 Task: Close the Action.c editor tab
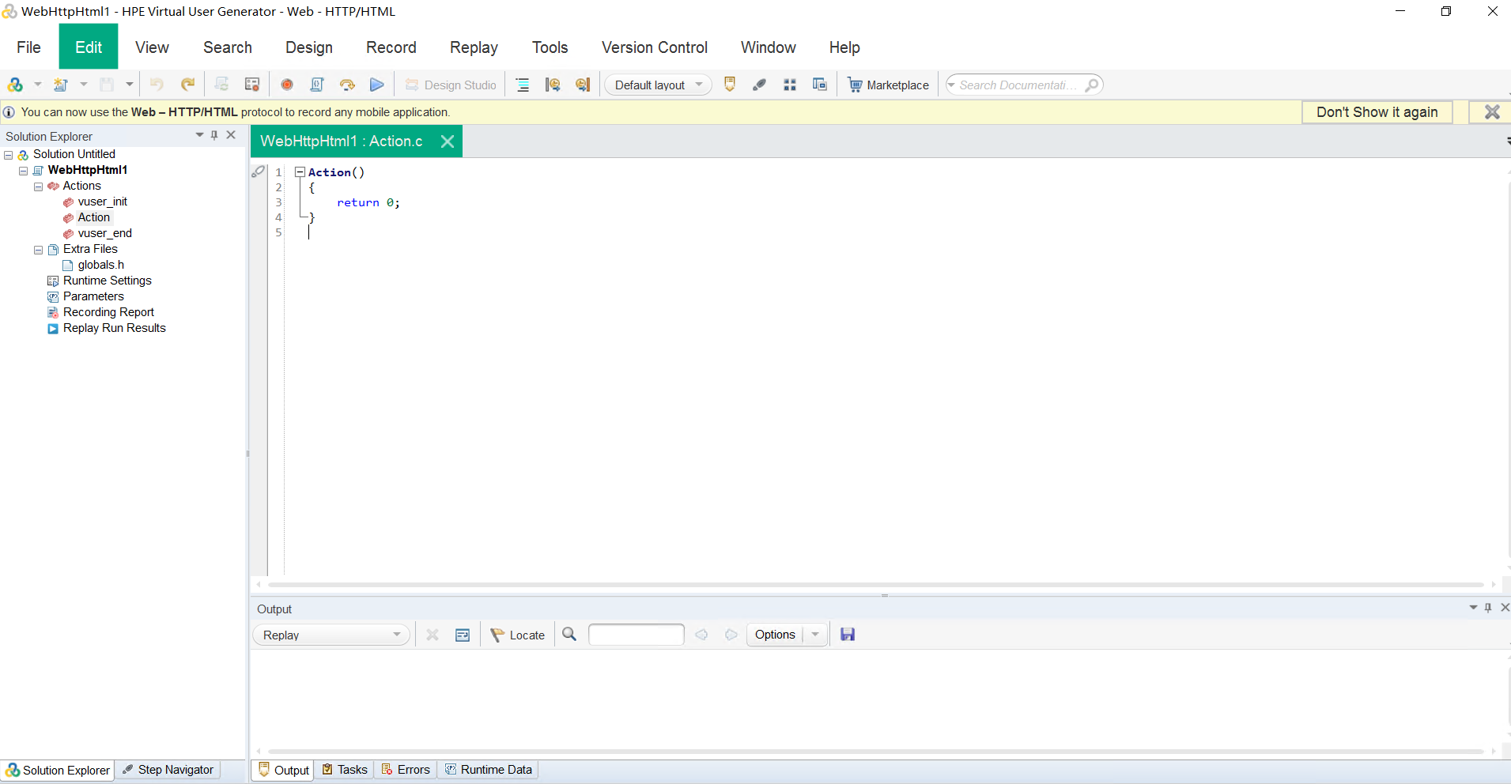pyautogui.click(x=448, y=141)
